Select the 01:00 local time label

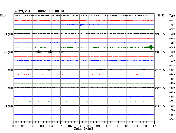point(8,106)
